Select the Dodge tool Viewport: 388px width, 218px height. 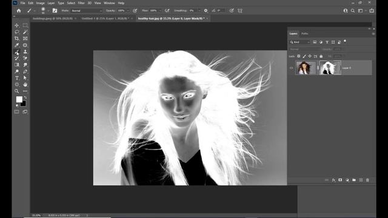point(17,71)
